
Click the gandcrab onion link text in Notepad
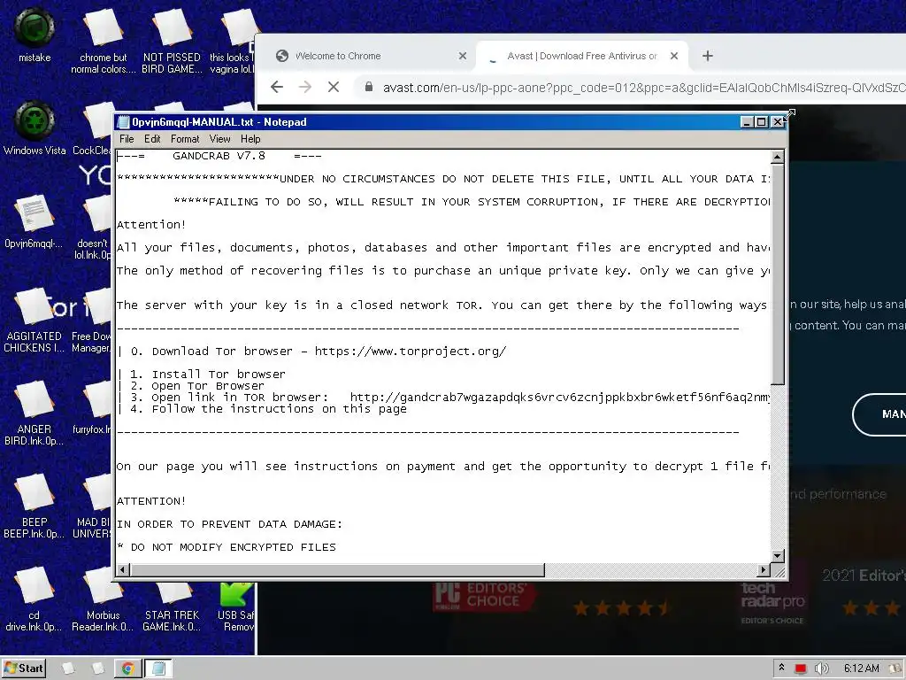point(560,398)
